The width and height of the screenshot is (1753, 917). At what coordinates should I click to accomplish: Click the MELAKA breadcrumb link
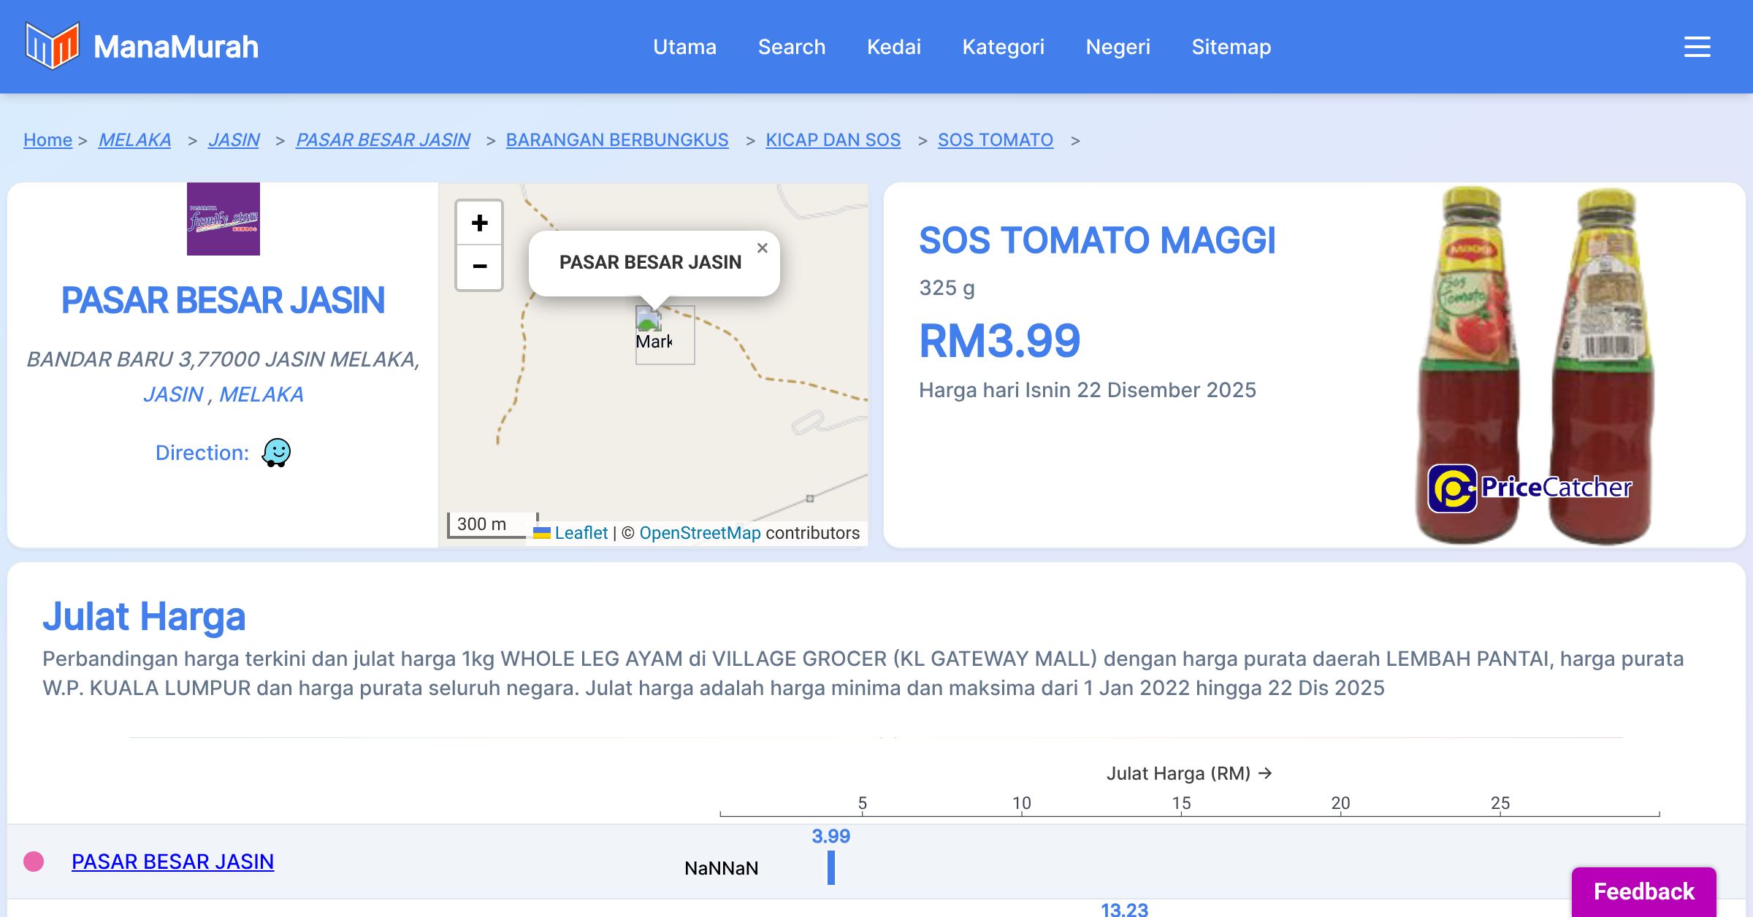click(x=134, y=139)
